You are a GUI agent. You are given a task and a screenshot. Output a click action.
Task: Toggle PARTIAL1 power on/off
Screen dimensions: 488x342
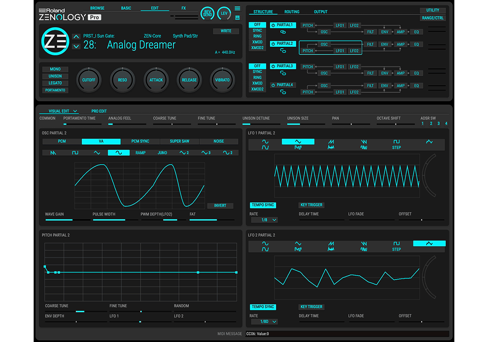[273, 25]
